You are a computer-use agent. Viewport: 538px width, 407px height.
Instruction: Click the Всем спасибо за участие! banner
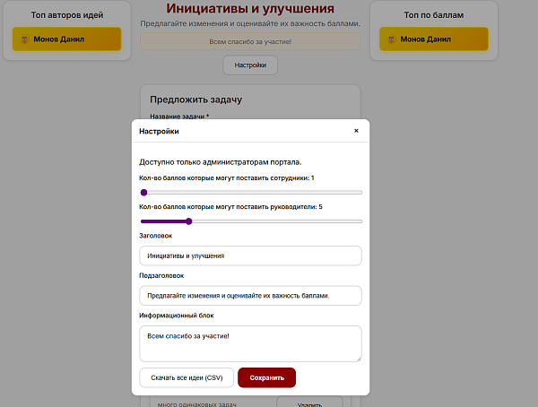250,41
